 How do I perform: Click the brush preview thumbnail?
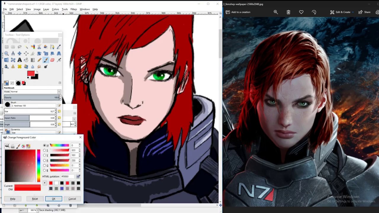pos(7,104)
